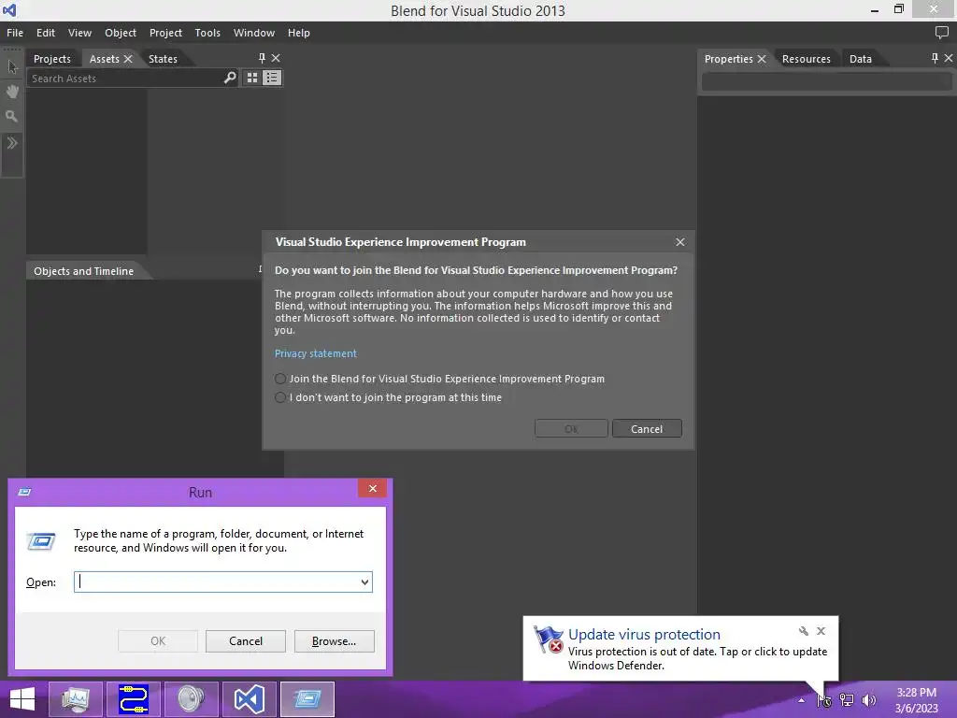Switch to the Data tab
The height and width of the screenshot is (718, 957).
860,59
